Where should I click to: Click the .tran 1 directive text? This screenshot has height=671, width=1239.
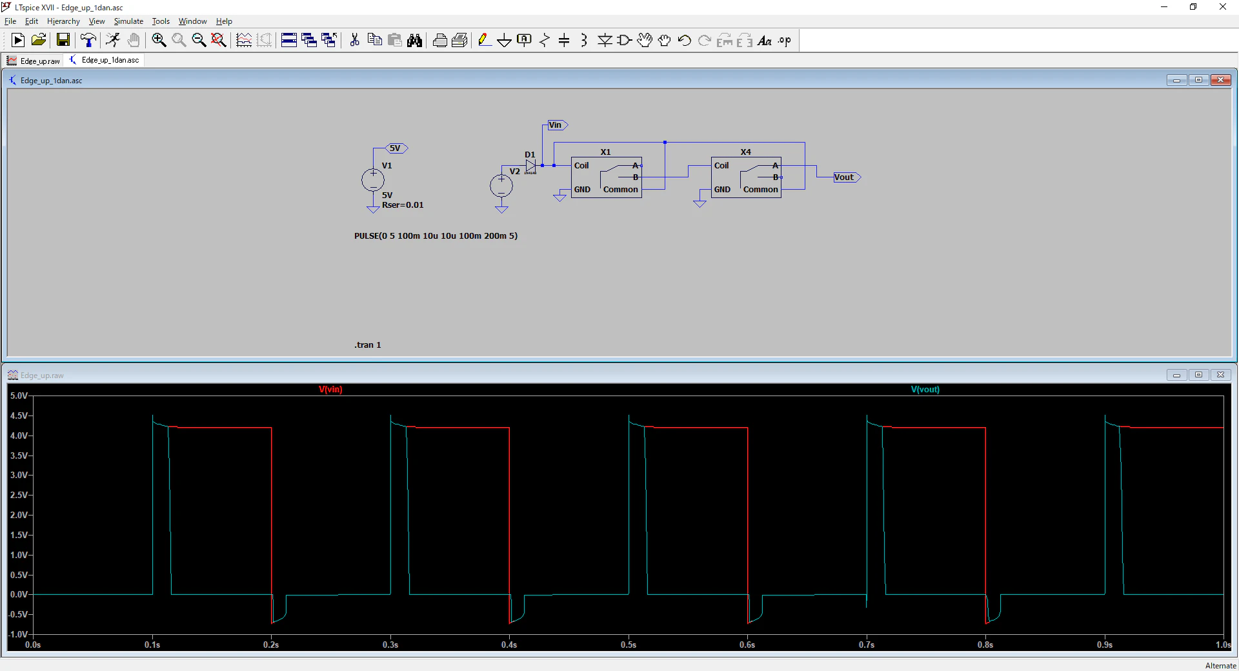tap(367, 345)
